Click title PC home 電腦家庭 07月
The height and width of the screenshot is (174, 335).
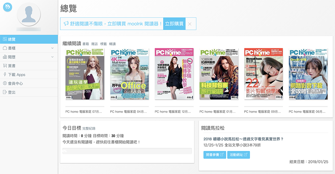tap(83, 112)
